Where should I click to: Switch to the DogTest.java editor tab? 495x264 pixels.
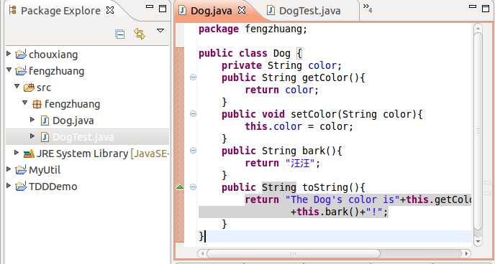(309, 11)
